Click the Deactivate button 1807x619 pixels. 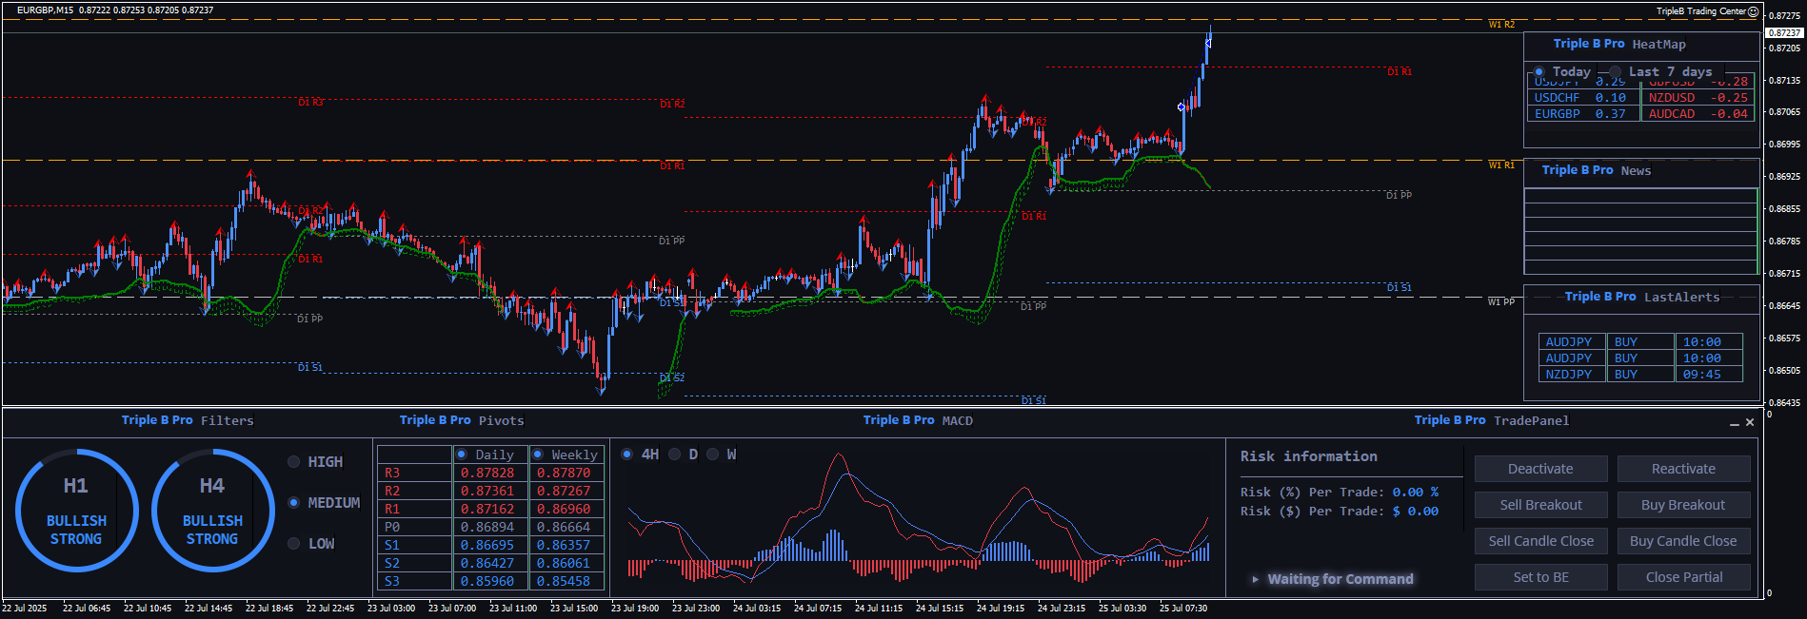[x=1540, y=469]
